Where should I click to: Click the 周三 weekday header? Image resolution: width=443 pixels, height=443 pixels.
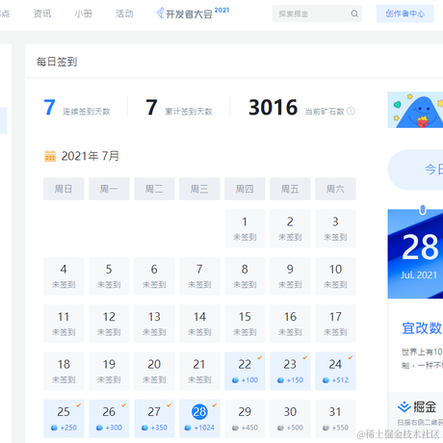[x=199, y=189]
